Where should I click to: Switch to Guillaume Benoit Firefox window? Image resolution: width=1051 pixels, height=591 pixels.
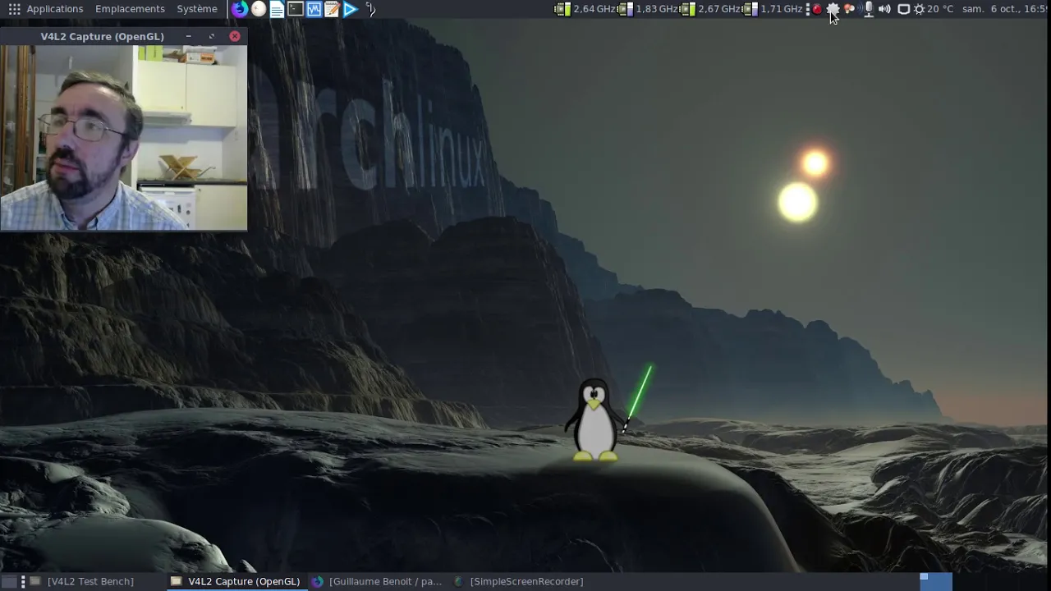pyautogui.click(x=378, y=581)
